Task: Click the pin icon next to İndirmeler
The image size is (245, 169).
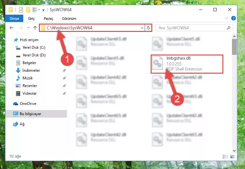Action: [x=64, y=70]
